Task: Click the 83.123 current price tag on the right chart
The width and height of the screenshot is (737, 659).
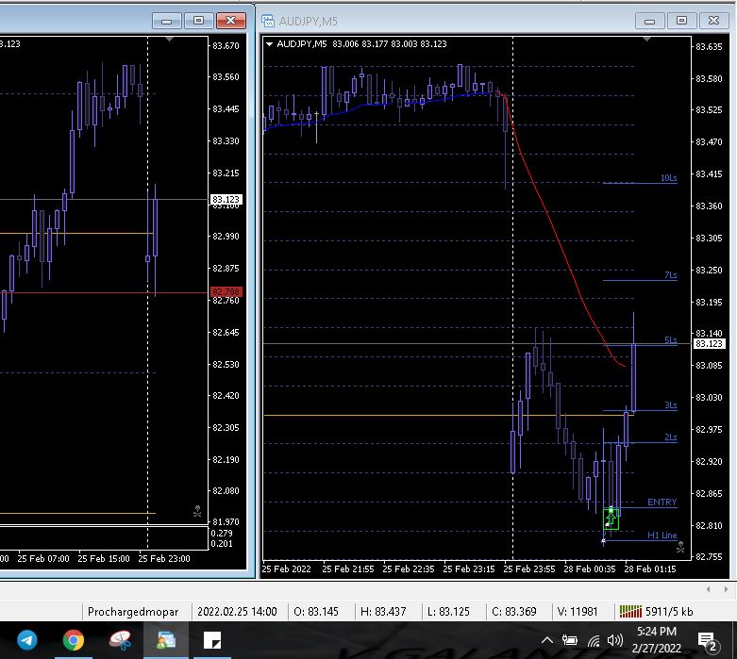Action: pyautogui.click(x=709, y=343)
